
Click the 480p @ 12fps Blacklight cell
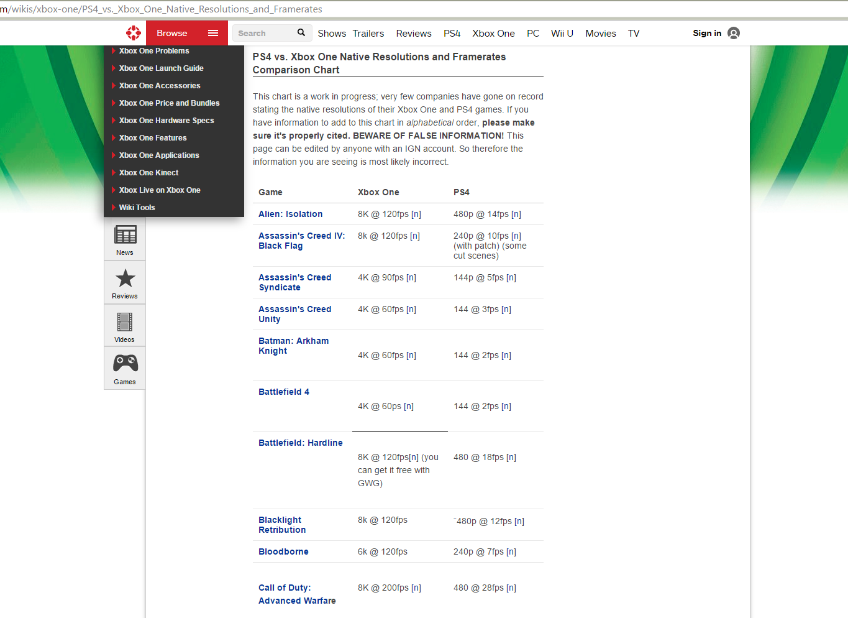(490, 521)
